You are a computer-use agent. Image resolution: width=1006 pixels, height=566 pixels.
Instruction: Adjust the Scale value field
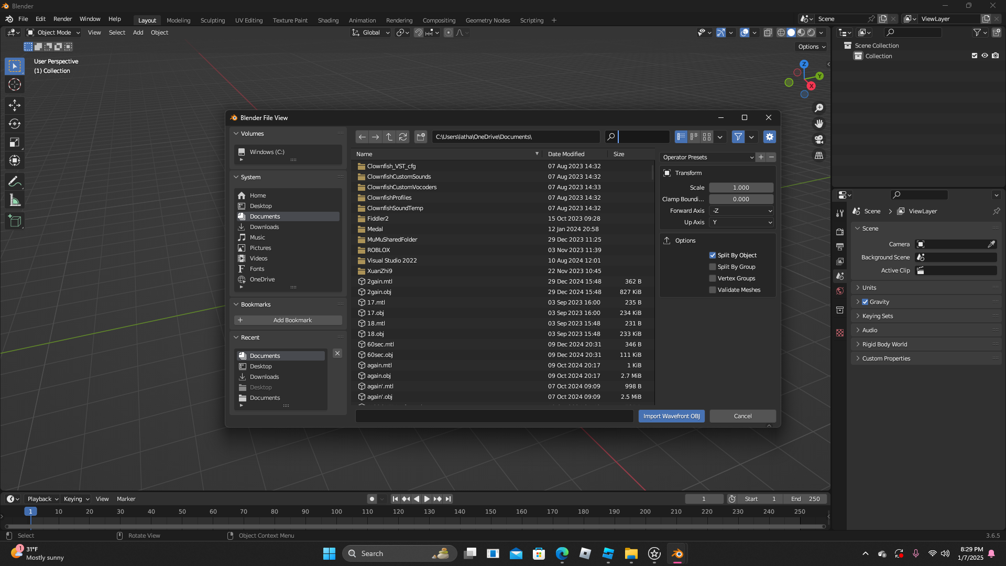741,188
